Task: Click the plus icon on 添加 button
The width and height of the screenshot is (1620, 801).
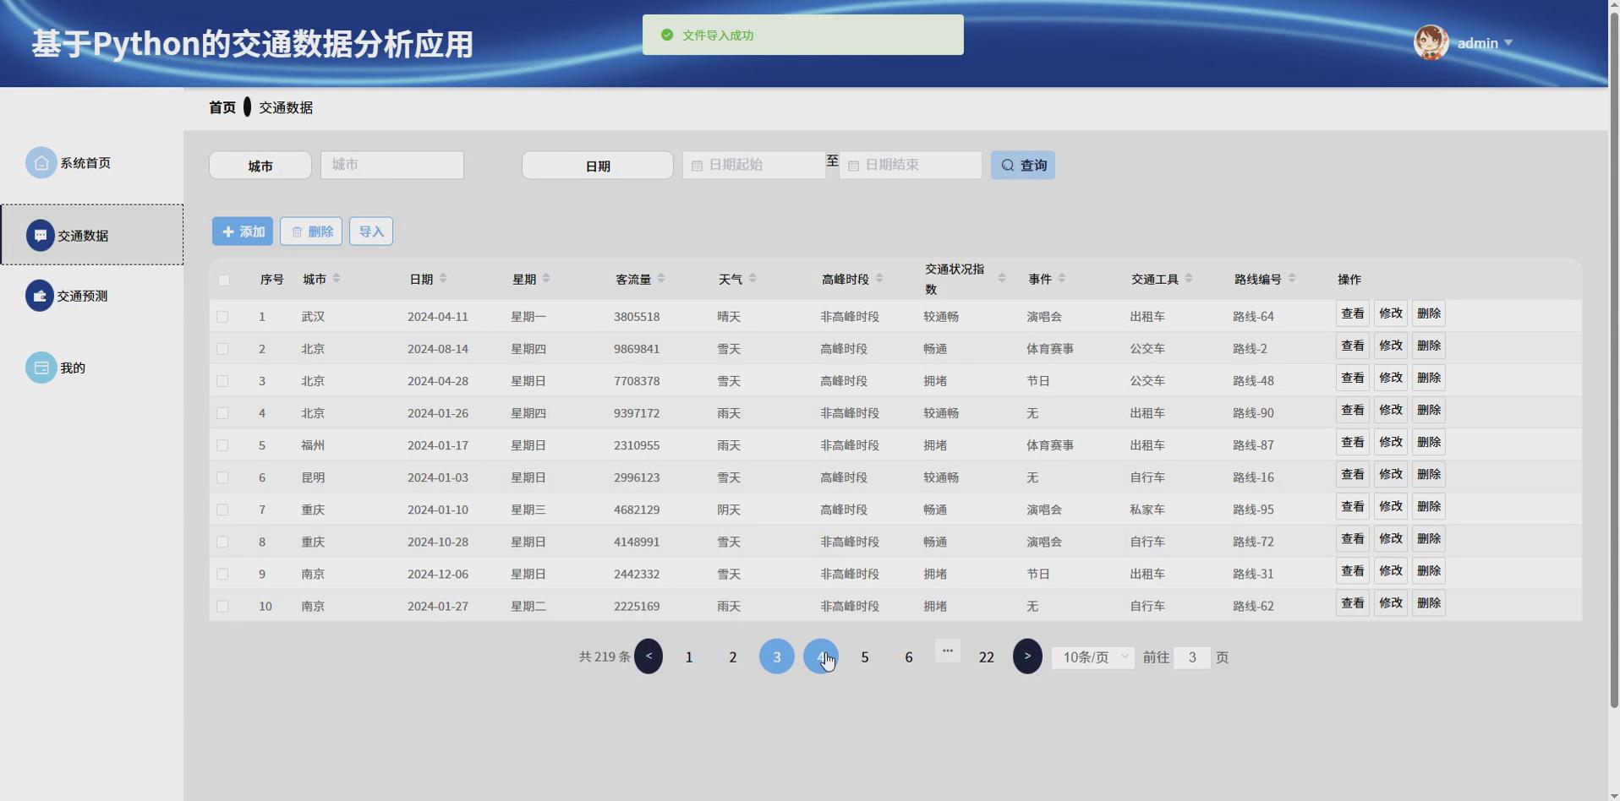Action: (x=227, y=231)
